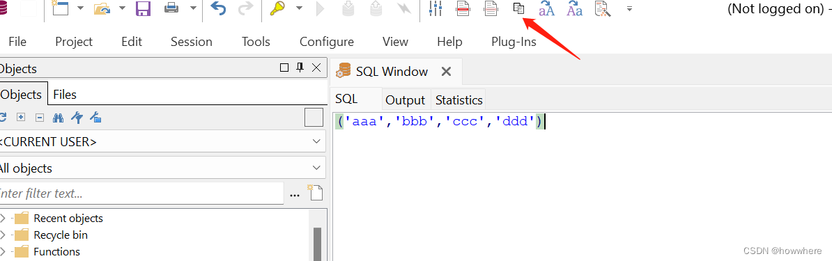Switch to the Files tab

[x=65, y=95]
